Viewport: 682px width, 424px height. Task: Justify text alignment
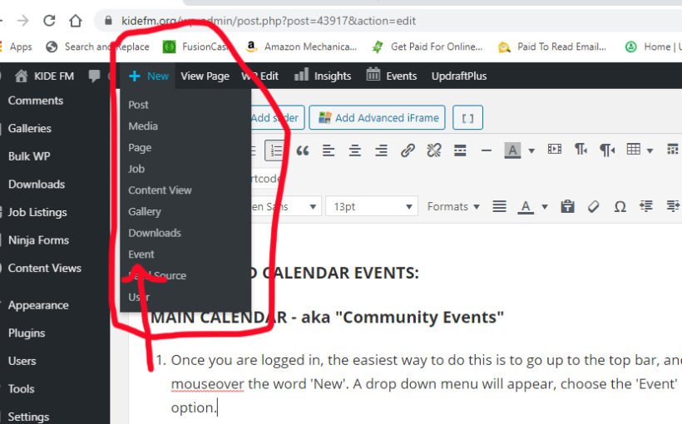coord(499,206)
